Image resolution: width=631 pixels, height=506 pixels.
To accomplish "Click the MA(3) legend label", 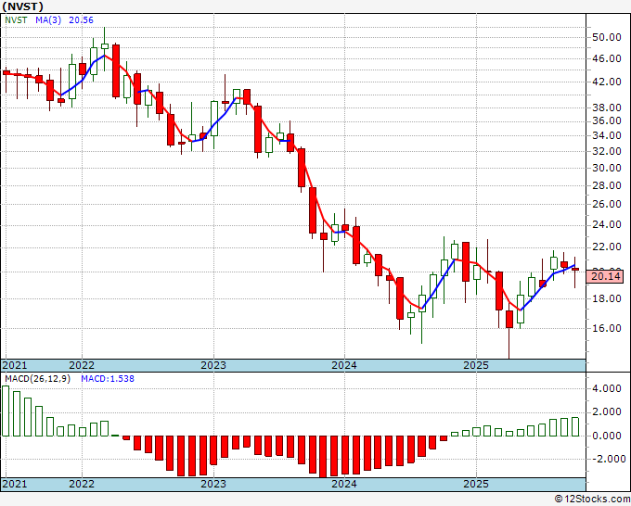I will [48, 20].
